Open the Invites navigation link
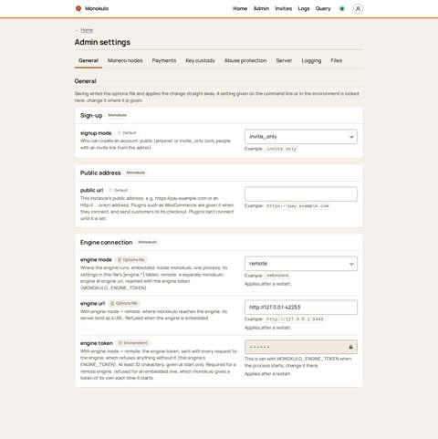Viewport: 438px width, 439px height. 283,8
